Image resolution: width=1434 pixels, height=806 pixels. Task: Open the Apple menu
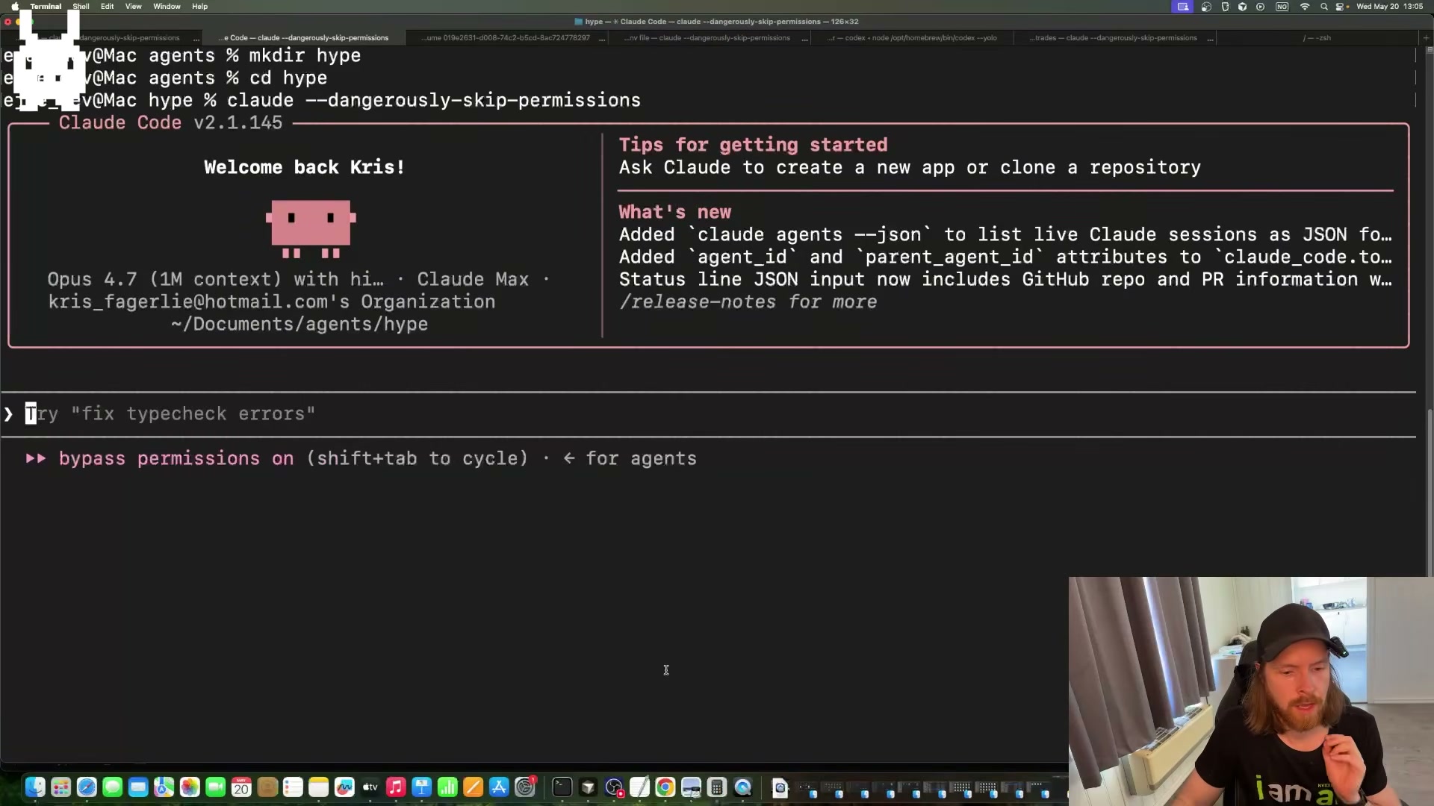[15, 6]
